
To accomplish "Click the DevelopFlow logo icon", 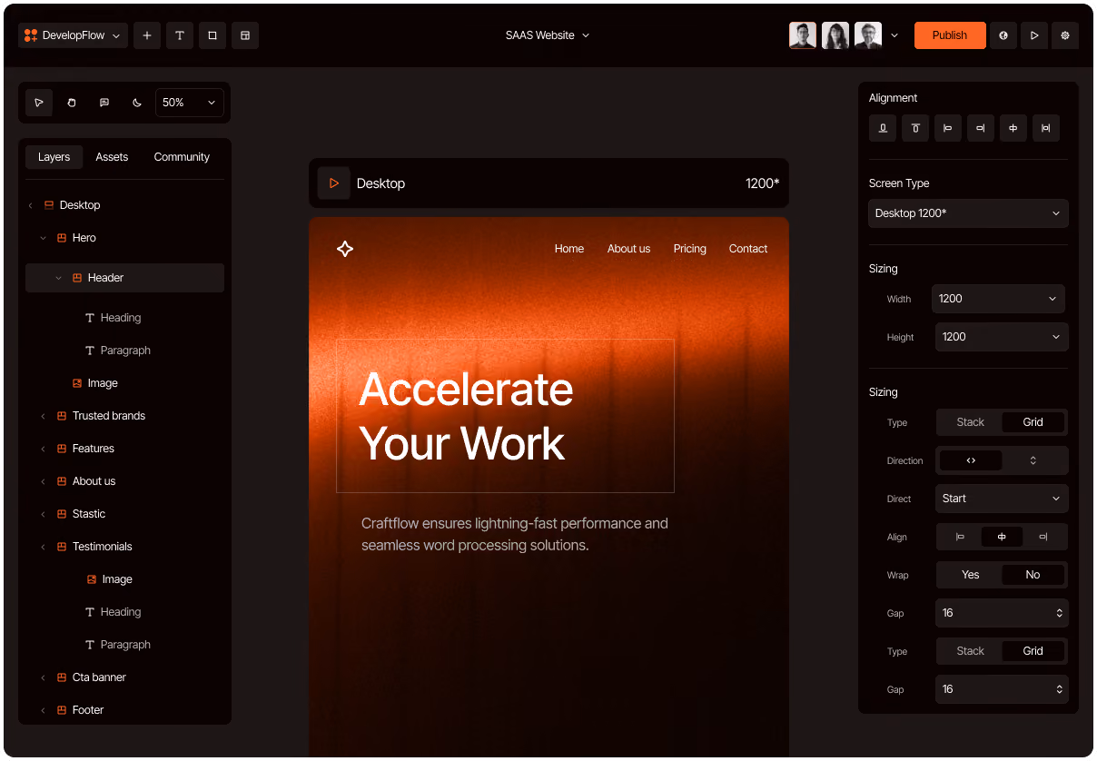I will pos(31,35).
